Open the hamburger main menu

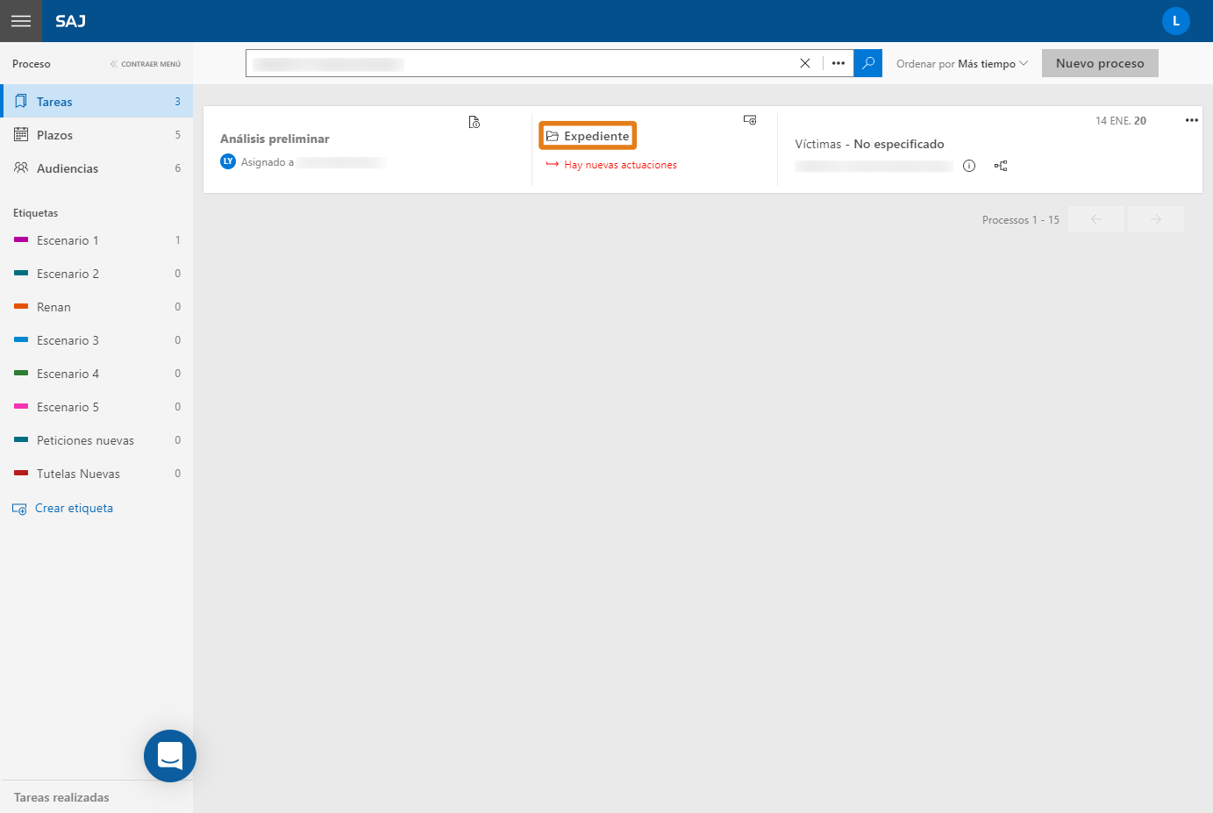pos(21,21)
